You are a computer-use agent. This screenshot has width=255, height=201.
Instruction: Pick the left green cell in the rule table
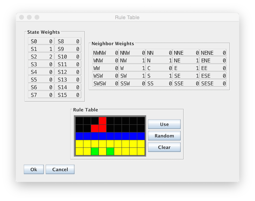pos(95,151)
